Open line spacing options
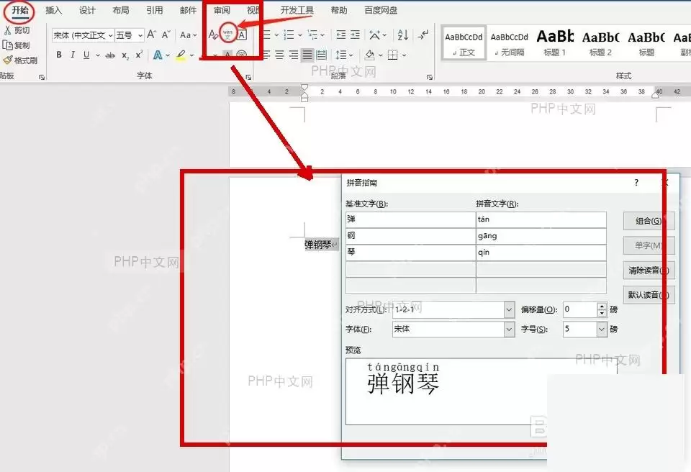The width and height of the screenshot is (691, 472). [x=344, y=55]
